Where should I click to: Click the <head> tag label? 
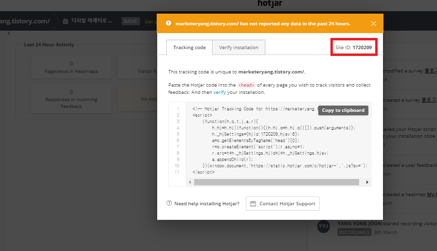(246, 85)
